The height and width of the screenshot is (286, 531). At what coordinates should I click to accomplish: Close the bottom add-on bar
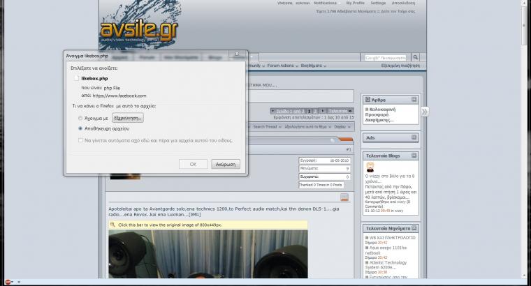coord(19,282)
